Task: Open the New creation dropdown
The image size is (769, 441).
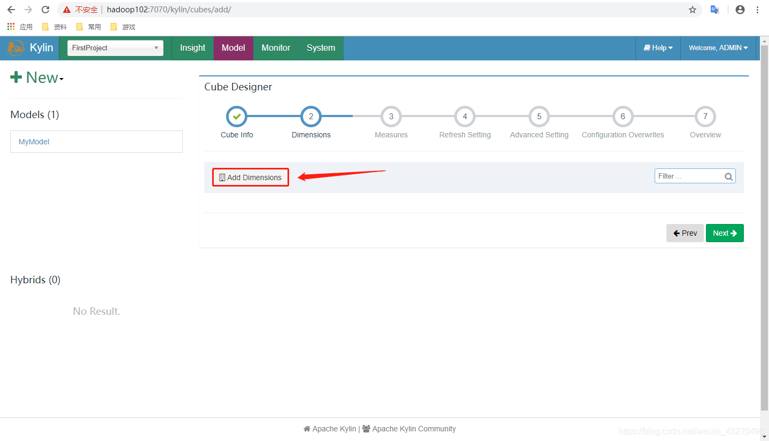Action: [37, 78]
